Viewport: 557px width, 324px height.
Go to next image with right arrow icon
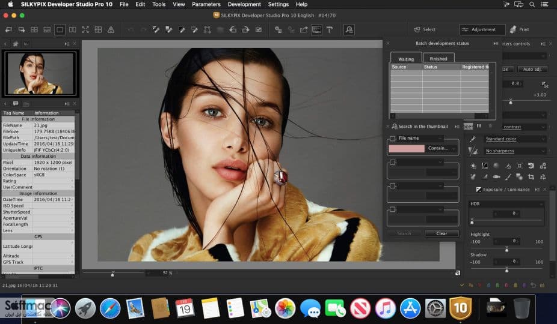tap(21, 30)
